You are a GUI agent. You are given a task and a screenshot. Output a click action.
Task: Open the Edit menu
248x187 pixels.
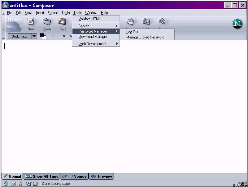(19, 13)
